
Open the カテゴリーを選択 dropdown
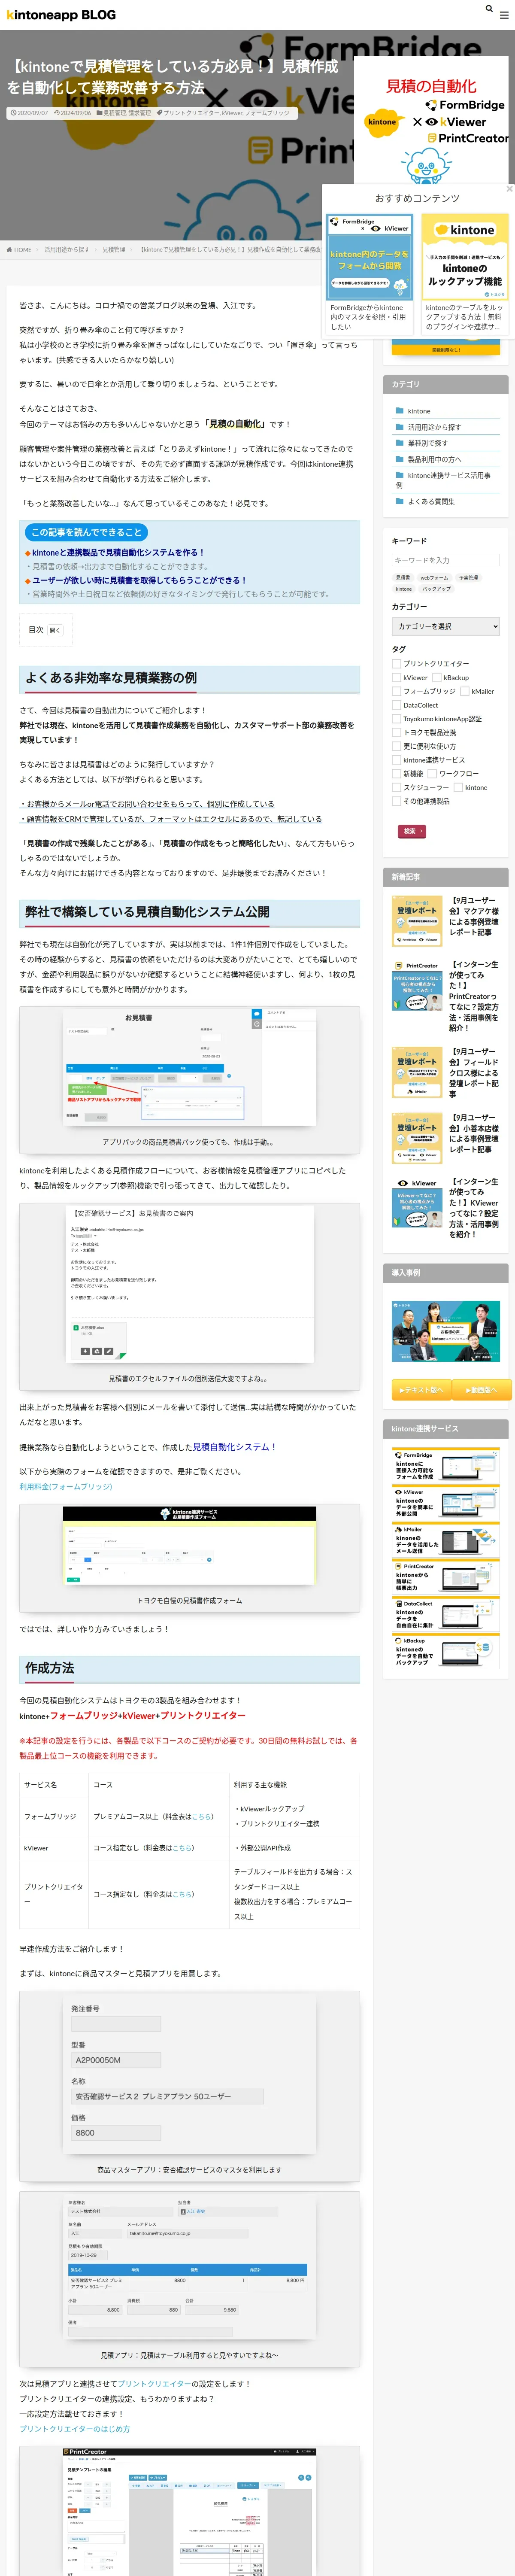[x=445, y=626]
